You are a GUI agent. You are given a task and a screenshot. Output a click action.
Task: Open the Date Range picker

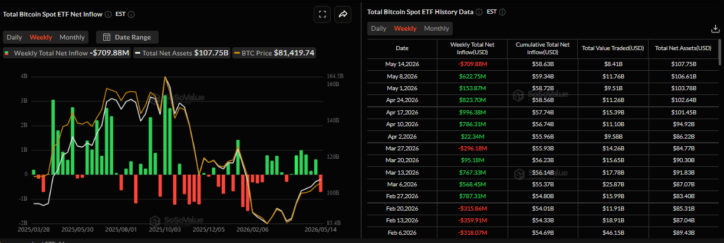[127, 37]
